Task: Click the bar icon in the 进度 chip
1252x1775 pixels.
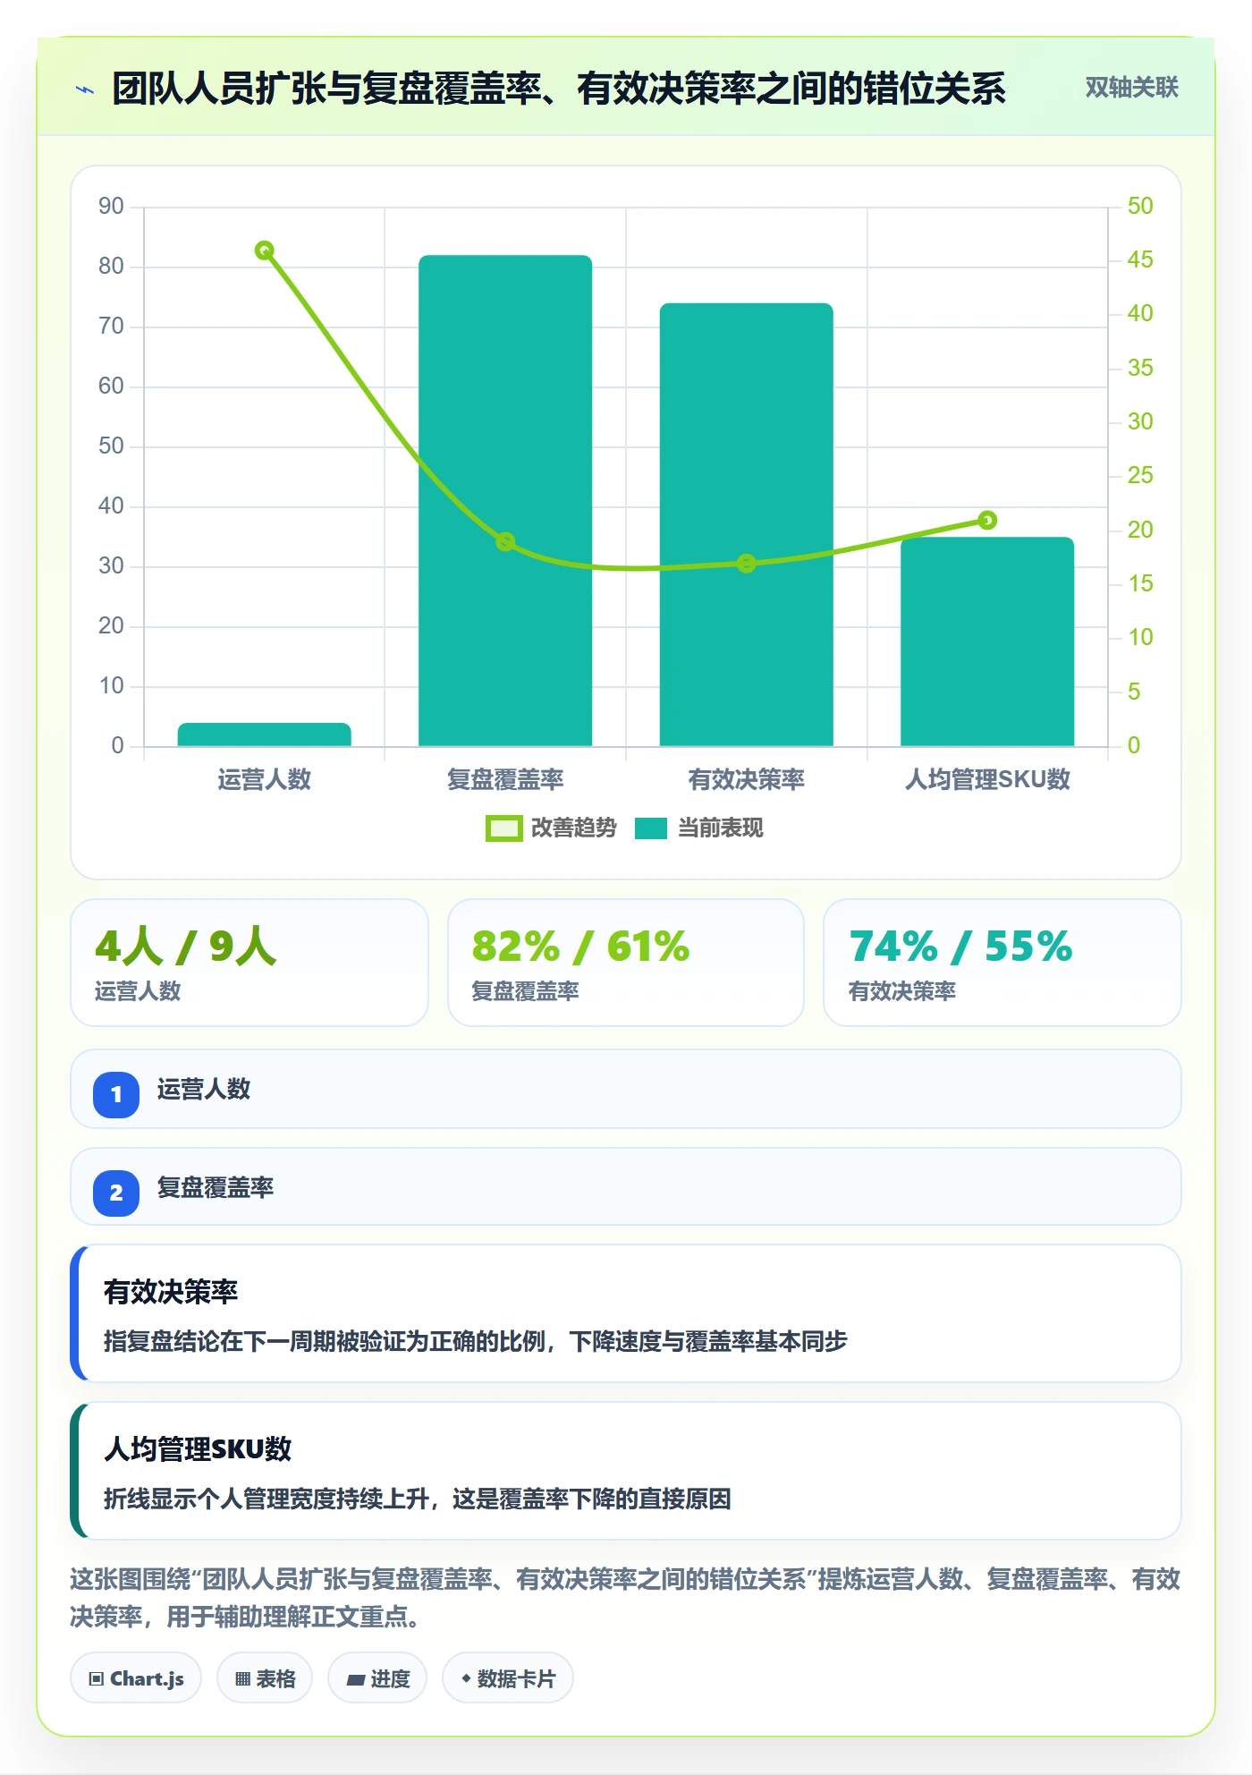Action: pos(355,1680)
